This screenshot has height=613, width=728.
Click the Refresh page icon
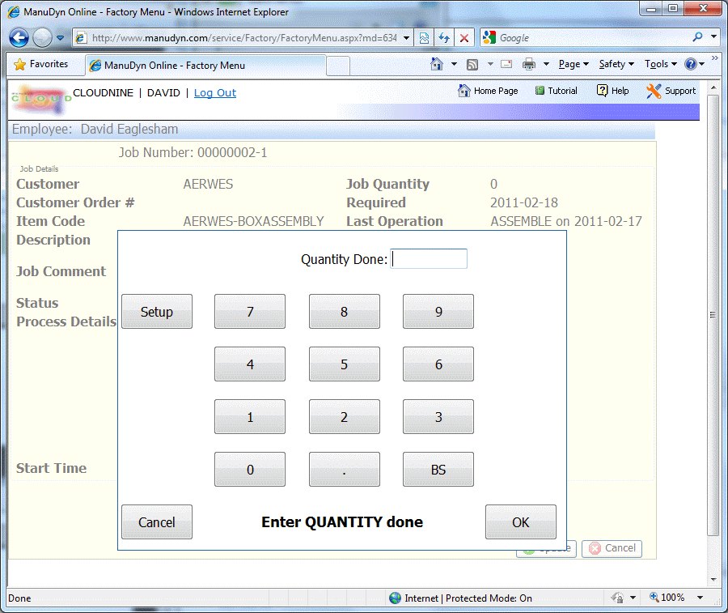(x=444, y=37)
